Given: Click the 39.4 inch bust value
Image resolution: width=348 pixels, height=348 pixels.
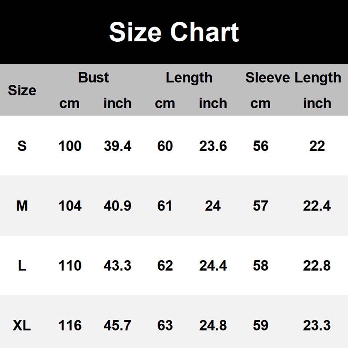Looking at the screenshot, I should [117, 146].
